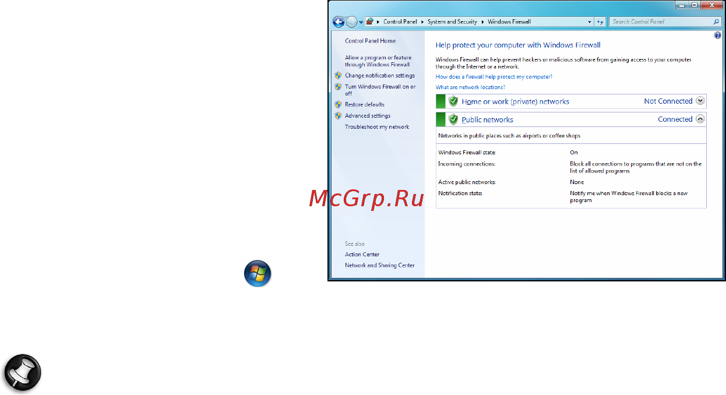Open How does a firewall help protect link
726x395 pixels.
point(494,76)
